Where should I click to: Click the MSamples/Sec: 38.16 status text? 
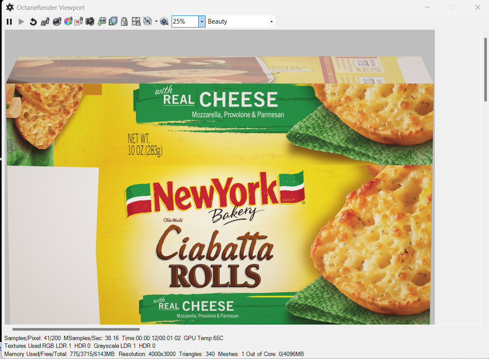coord(91,338)
